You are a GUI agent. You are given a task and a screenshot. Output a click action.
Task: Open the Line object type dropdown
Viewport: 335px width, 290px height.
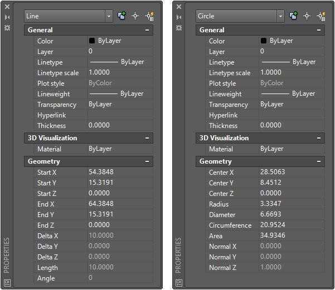109,16
